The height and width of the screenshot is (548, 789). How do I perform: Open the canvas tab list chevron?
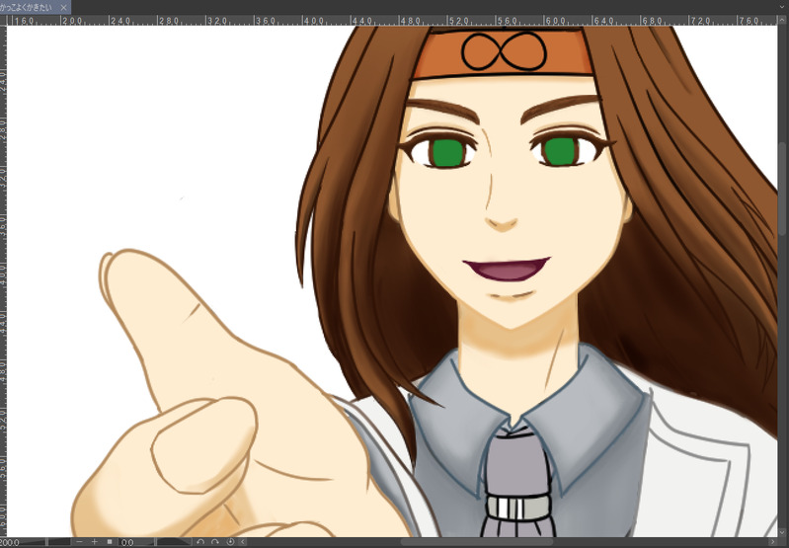pyautogui.click(x=783, y=7)
